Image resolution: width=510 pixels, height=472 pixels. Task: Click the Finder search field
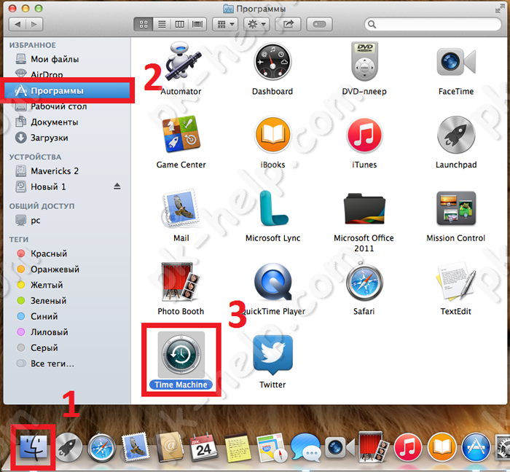tap(433, 24)
